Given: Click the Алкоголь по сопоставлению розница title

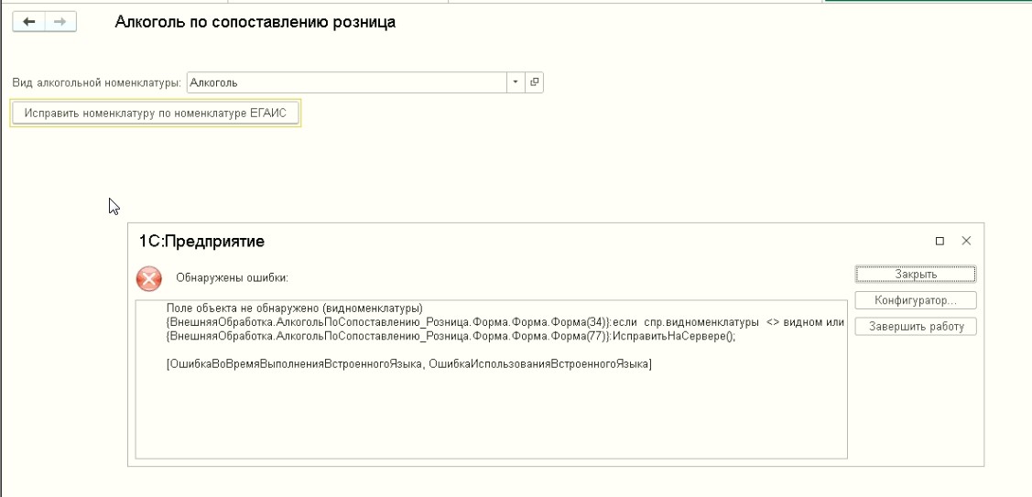Looking at the screenshot, I should coord(255,22).
